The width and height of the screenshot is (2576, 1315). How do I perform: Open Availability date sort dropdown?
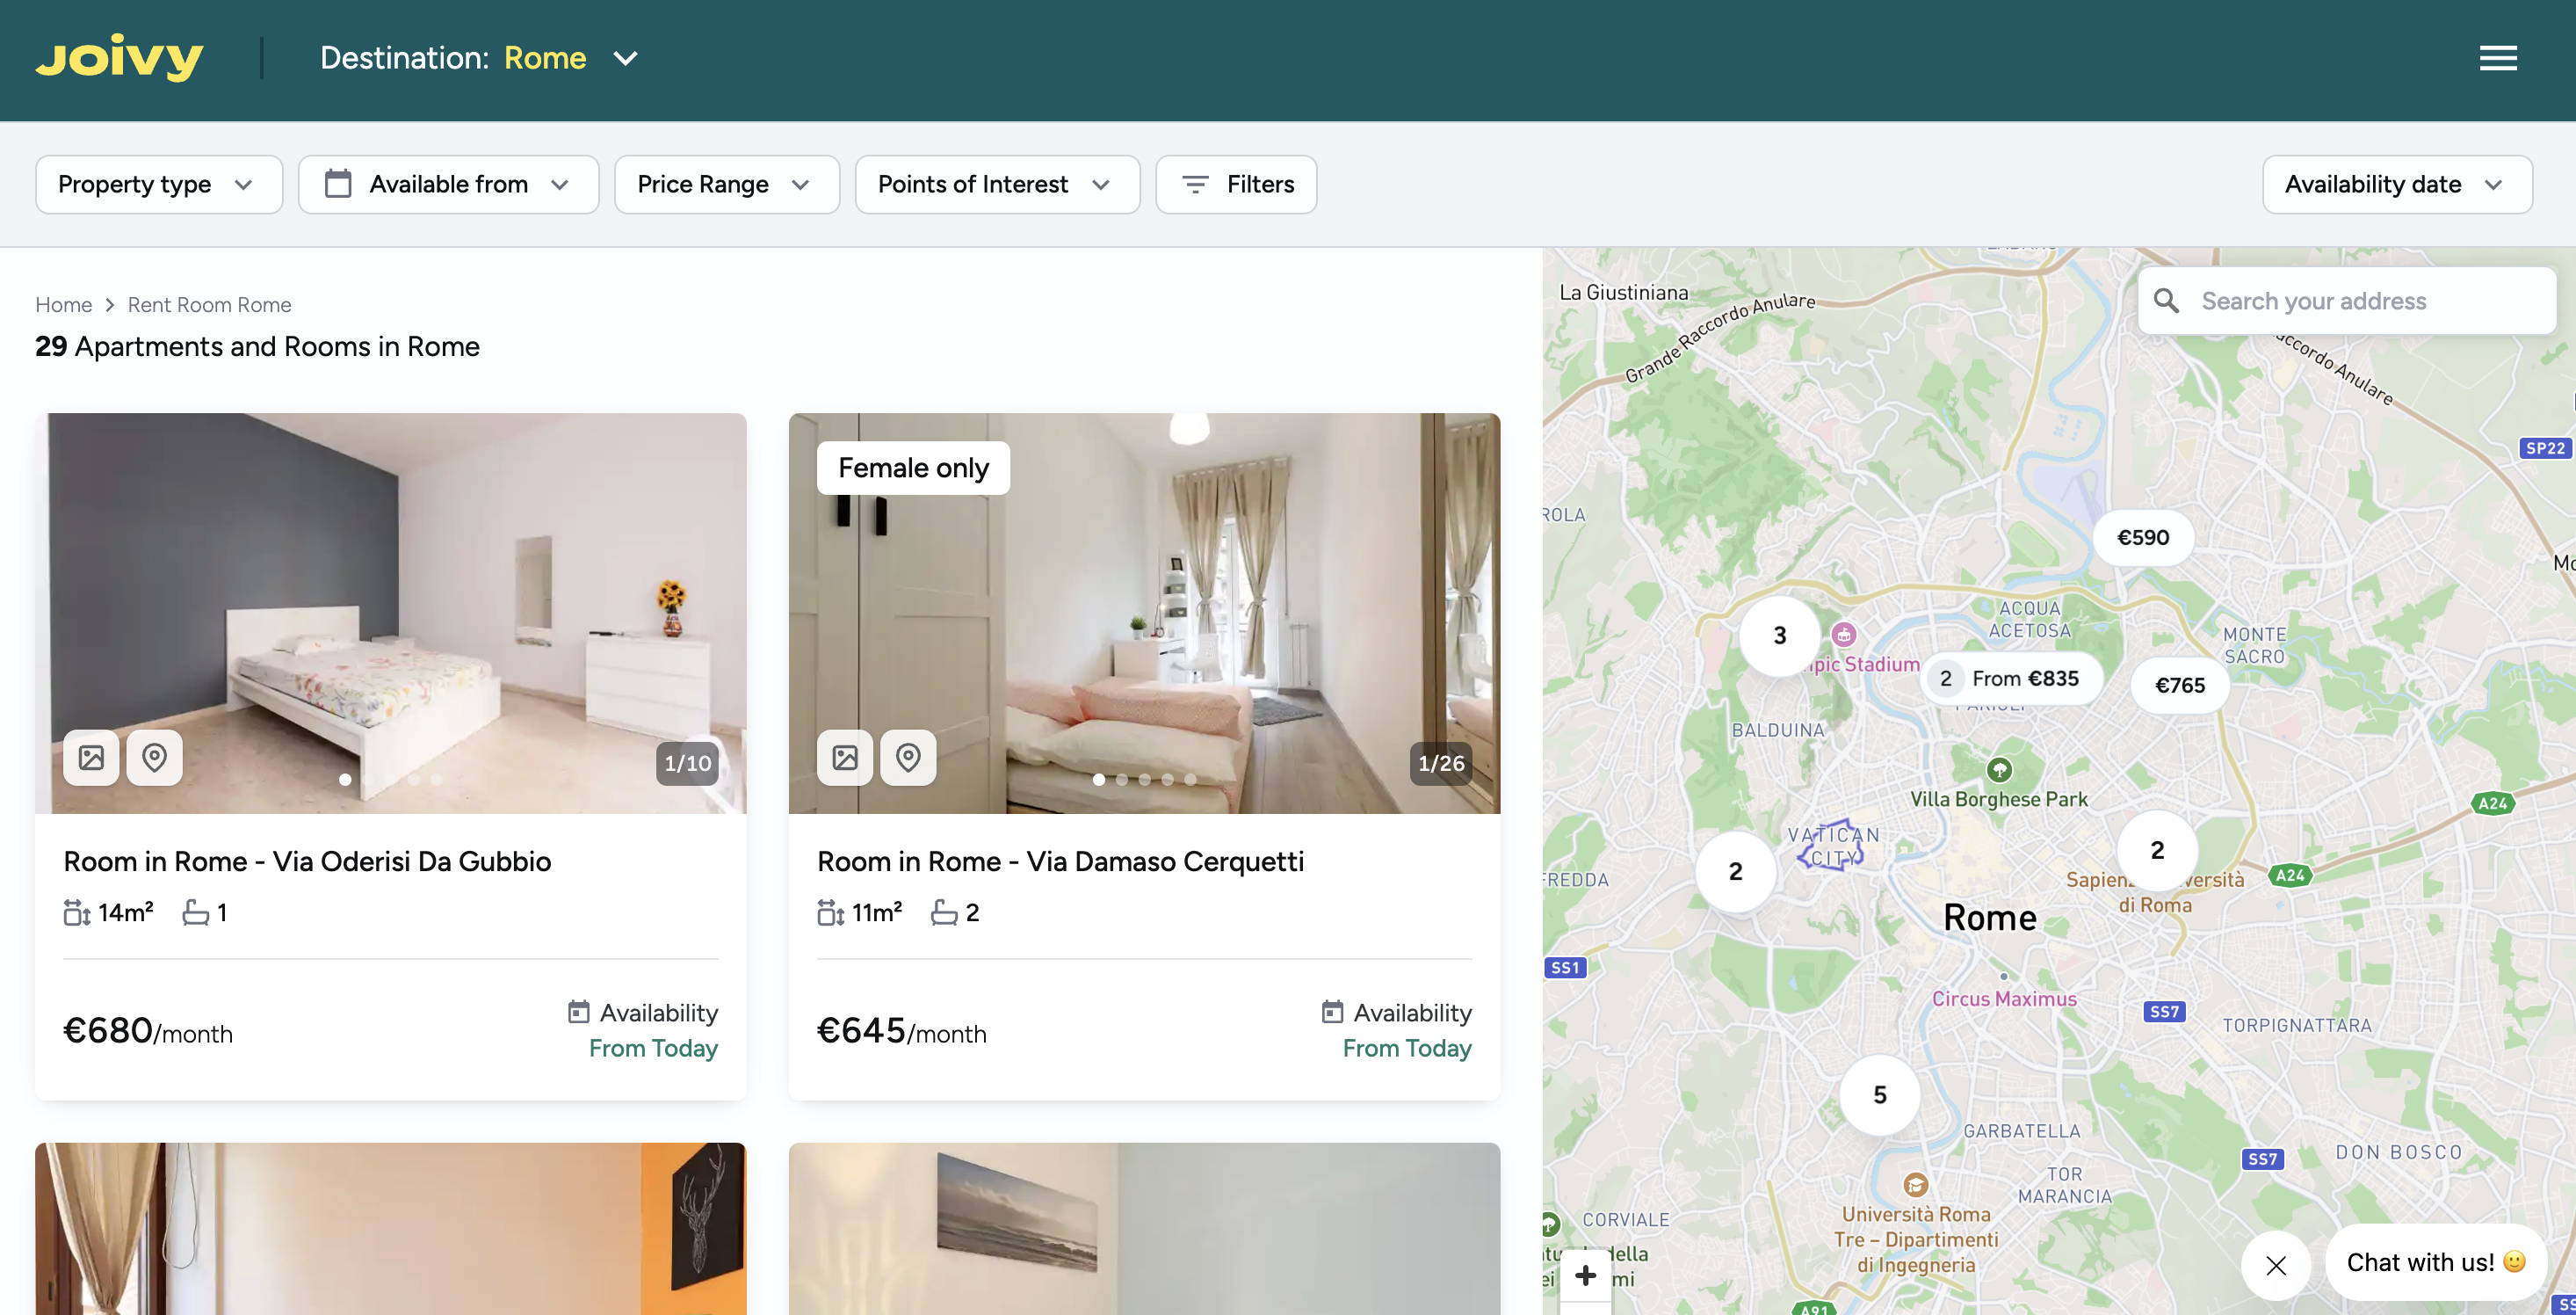click(x=2396, y=184)
